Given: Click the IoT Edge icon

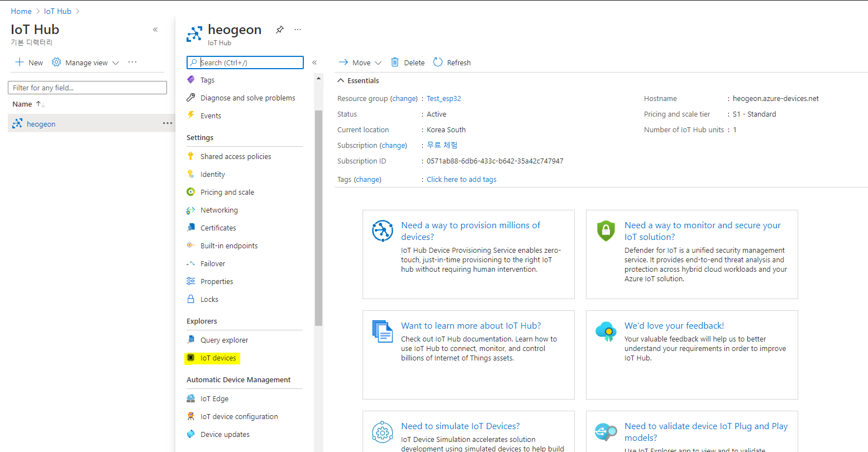Looking at the screenshot, I should click(x=191, y=398).
